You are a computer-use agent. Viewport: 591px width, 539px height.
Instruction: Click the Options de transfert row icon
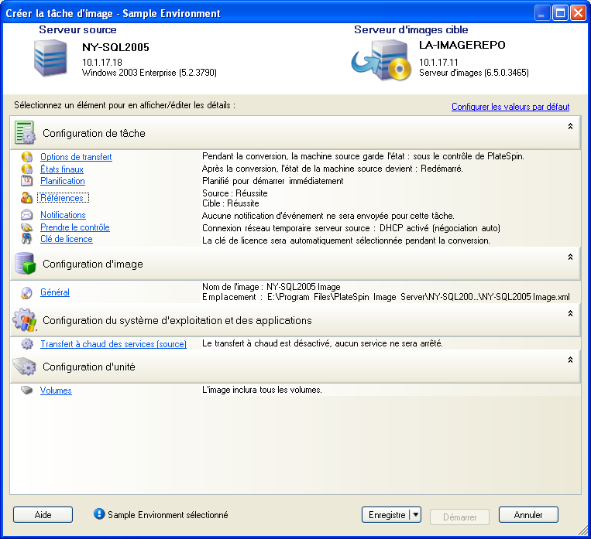(26, 156)
